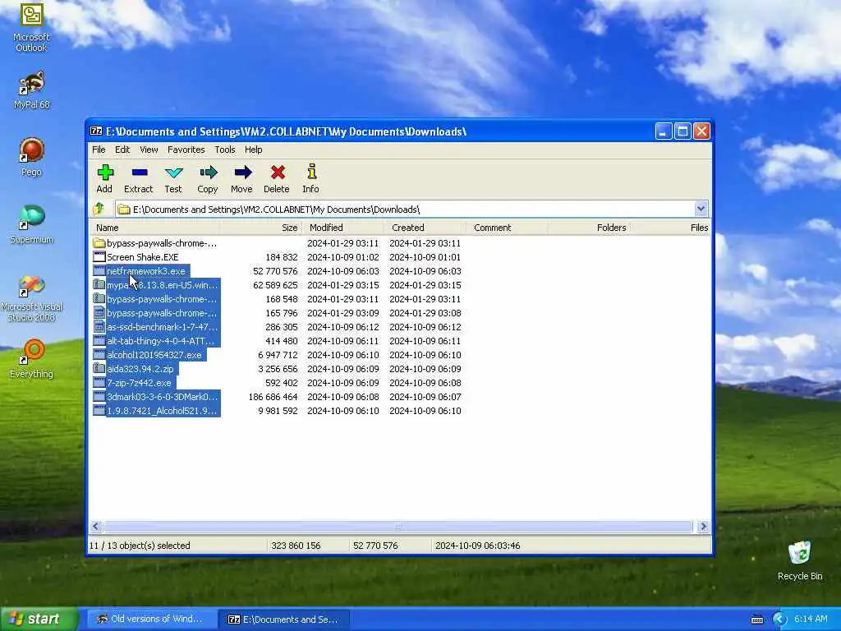The width and height of the screenshot is (841, 631).
Task: Open the Tools menu
Action: (225, 150)
